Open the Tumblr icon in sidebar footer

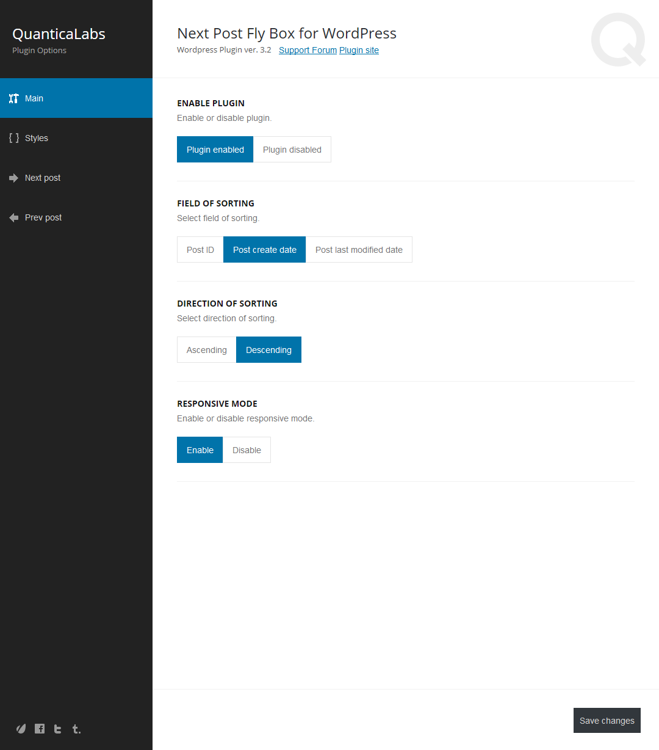pos(76,729)
